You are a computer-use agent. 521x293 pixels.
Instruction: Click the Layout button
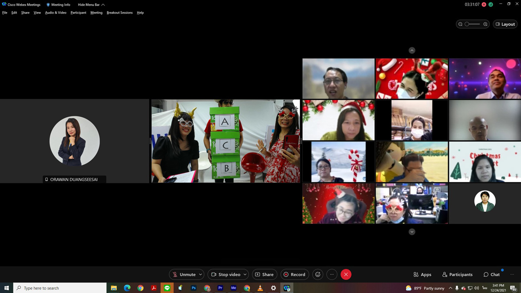click(505, 24)
